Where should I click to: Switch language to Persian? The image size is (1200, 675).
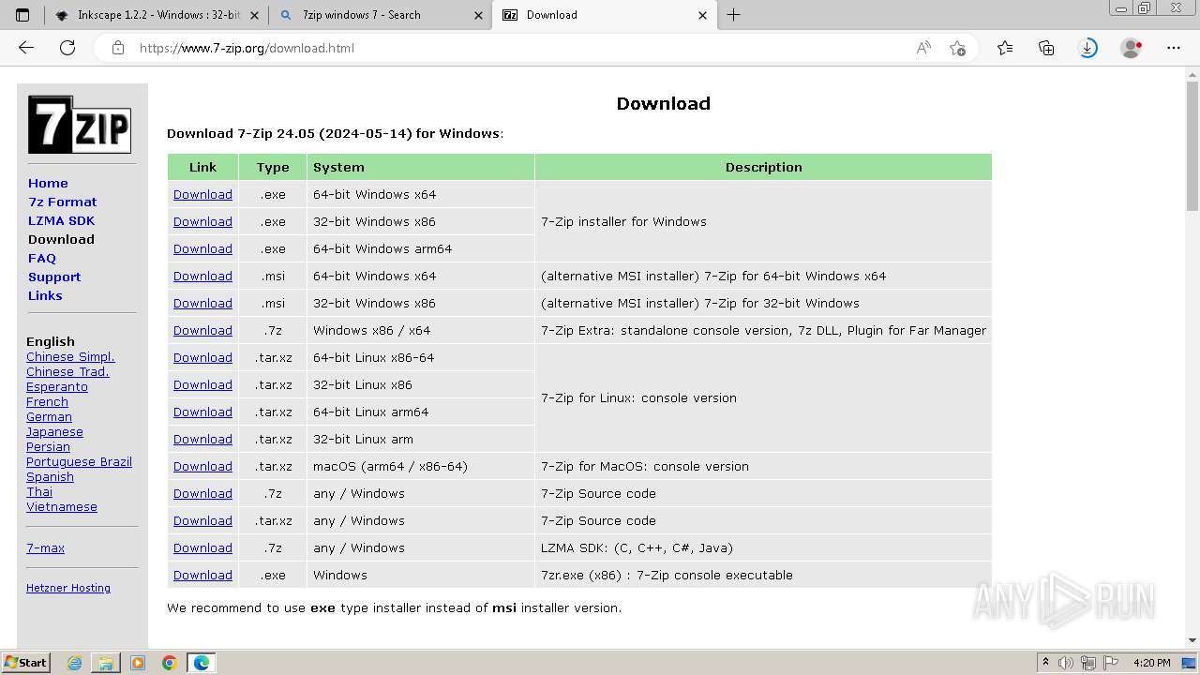click(x=48, y=446)
